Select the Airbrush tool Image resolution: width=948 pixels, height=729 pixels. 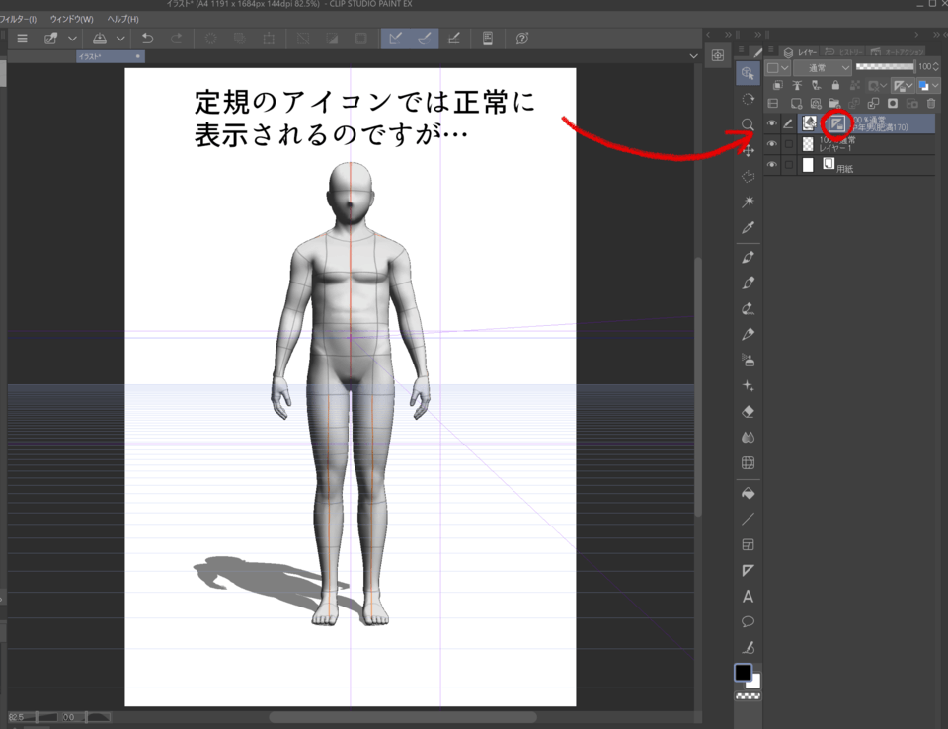point(748,360)
